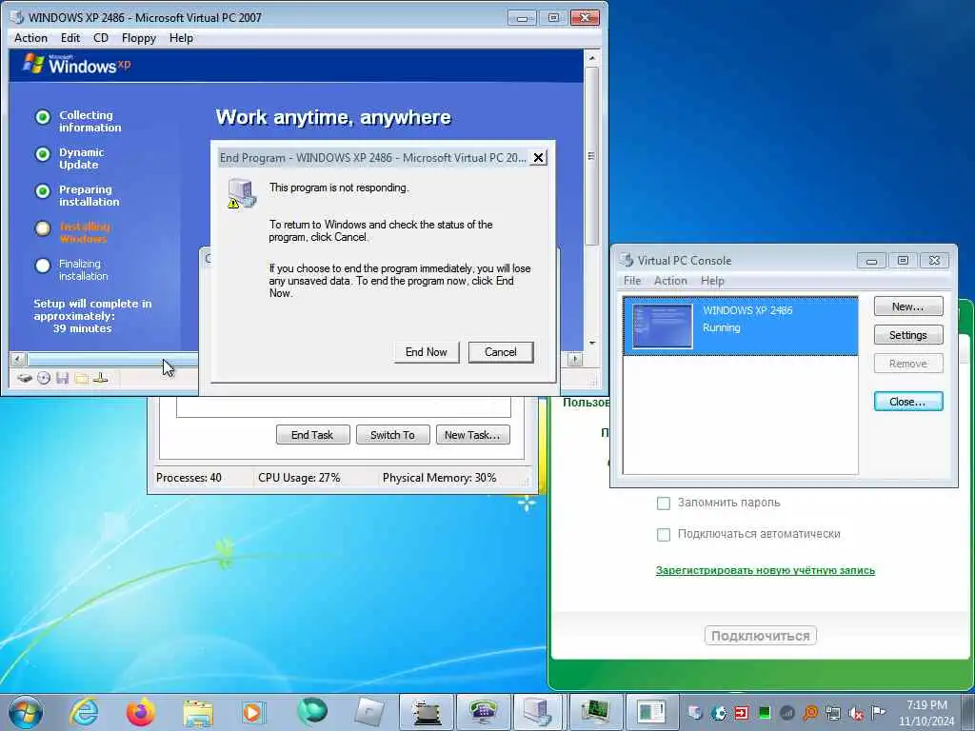This screenshot has height=731, width=975.
Task: Switch to the typewriter-icon taskbar application
Action: (427, 712)
